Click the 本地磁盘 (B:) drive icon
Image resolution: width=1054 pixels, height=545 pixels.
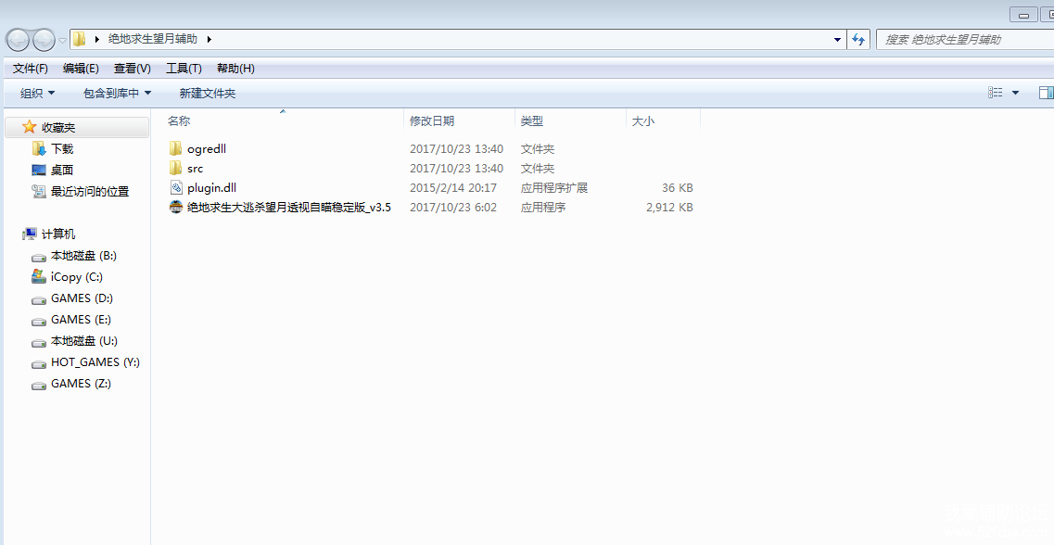click(x=39, y=258)
